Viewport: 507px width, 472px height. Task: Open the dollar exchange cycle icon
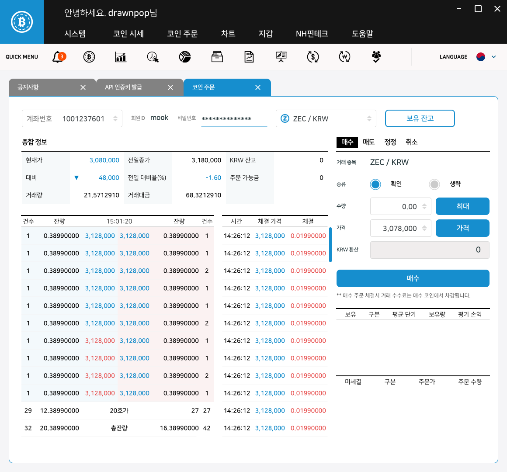[x=313, y=57]
